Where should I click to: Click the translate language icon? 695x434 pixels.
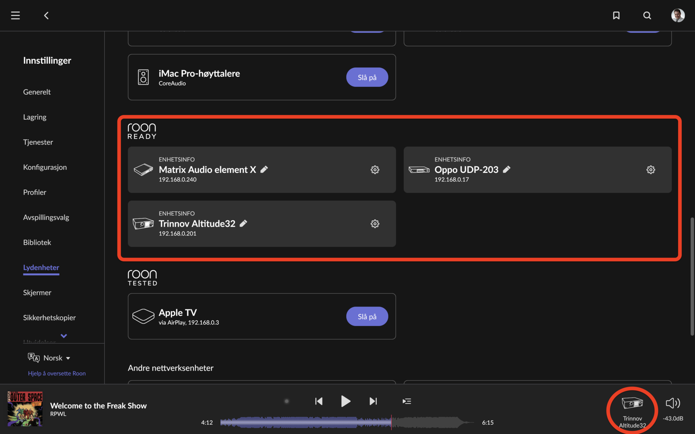point(33,358)
